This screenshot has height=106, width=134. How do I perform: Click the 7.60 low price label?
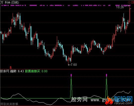(74, 65)
